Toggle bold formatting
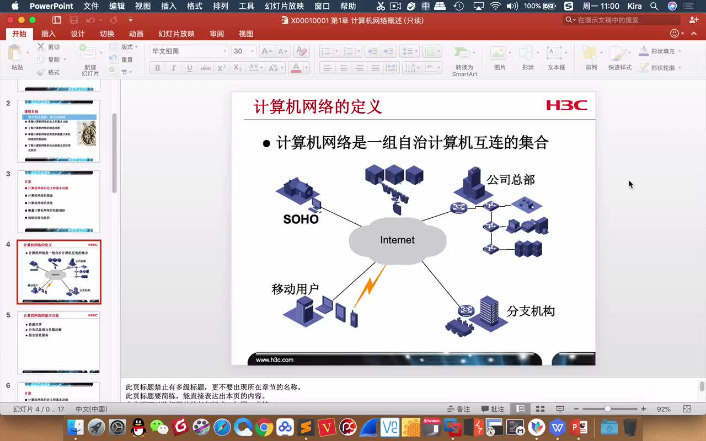The height and width of the screenshot is (441, 706). point(157,68)
